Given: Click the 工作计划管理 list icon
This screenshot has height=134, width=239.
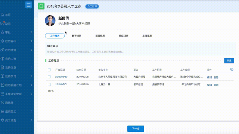Looking at the screenshot, I should click(2, 94).
